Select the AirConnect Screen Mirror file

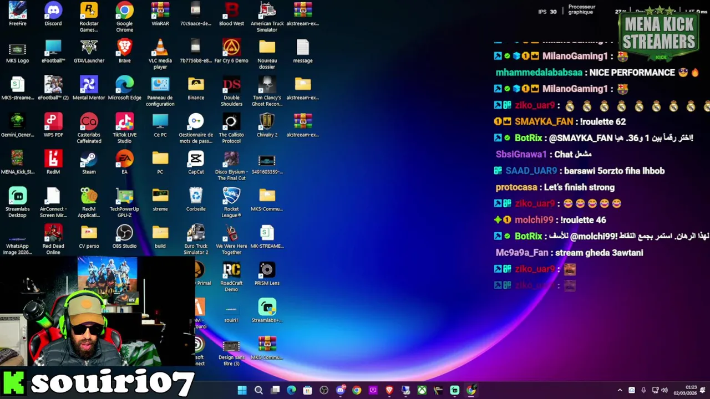pos(53,202)
